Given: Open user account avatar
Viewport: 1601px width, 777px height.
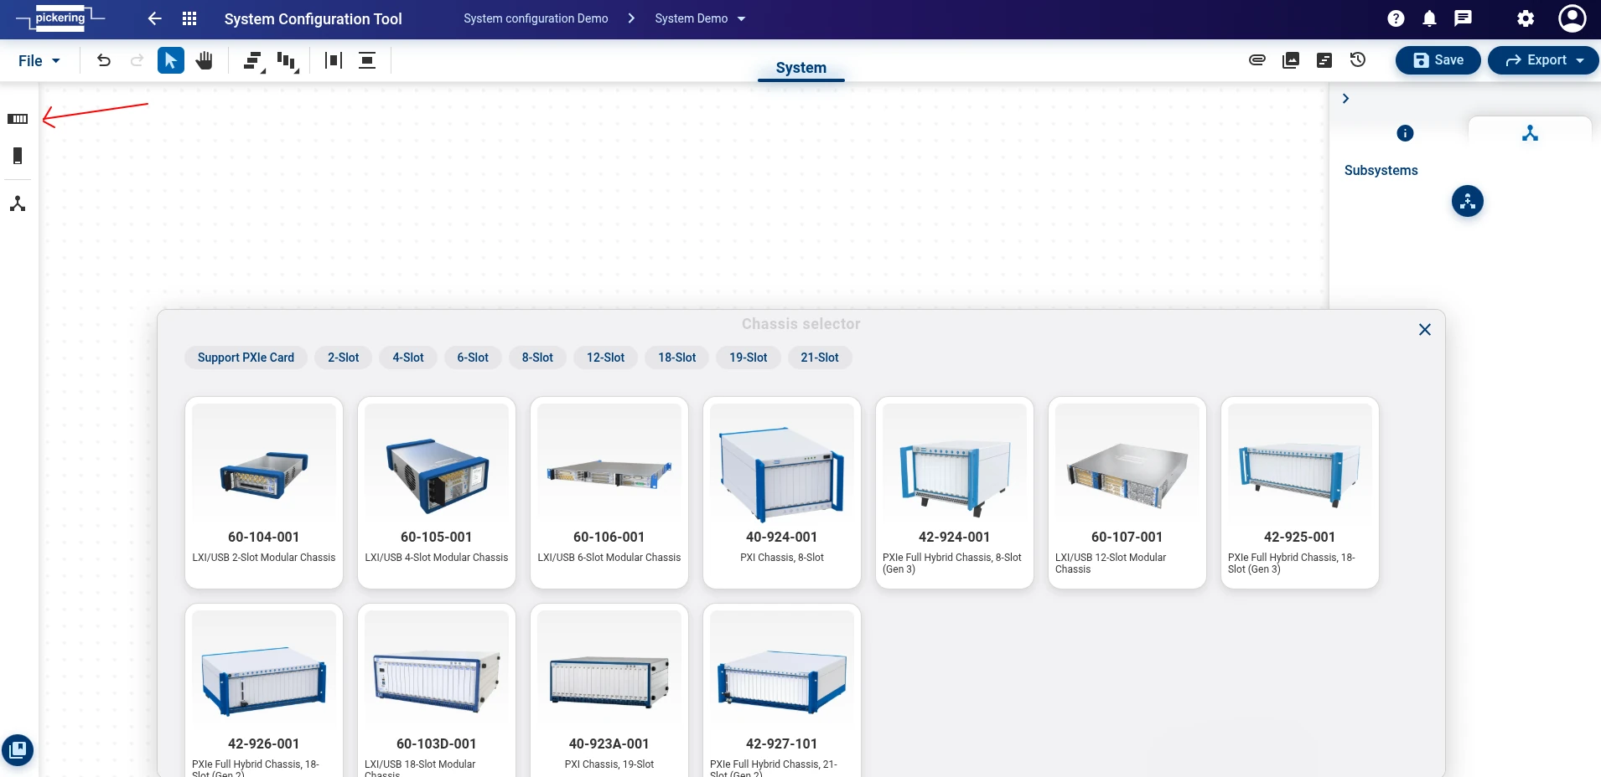Looking at the screenshot, I should coord(1572,18).
